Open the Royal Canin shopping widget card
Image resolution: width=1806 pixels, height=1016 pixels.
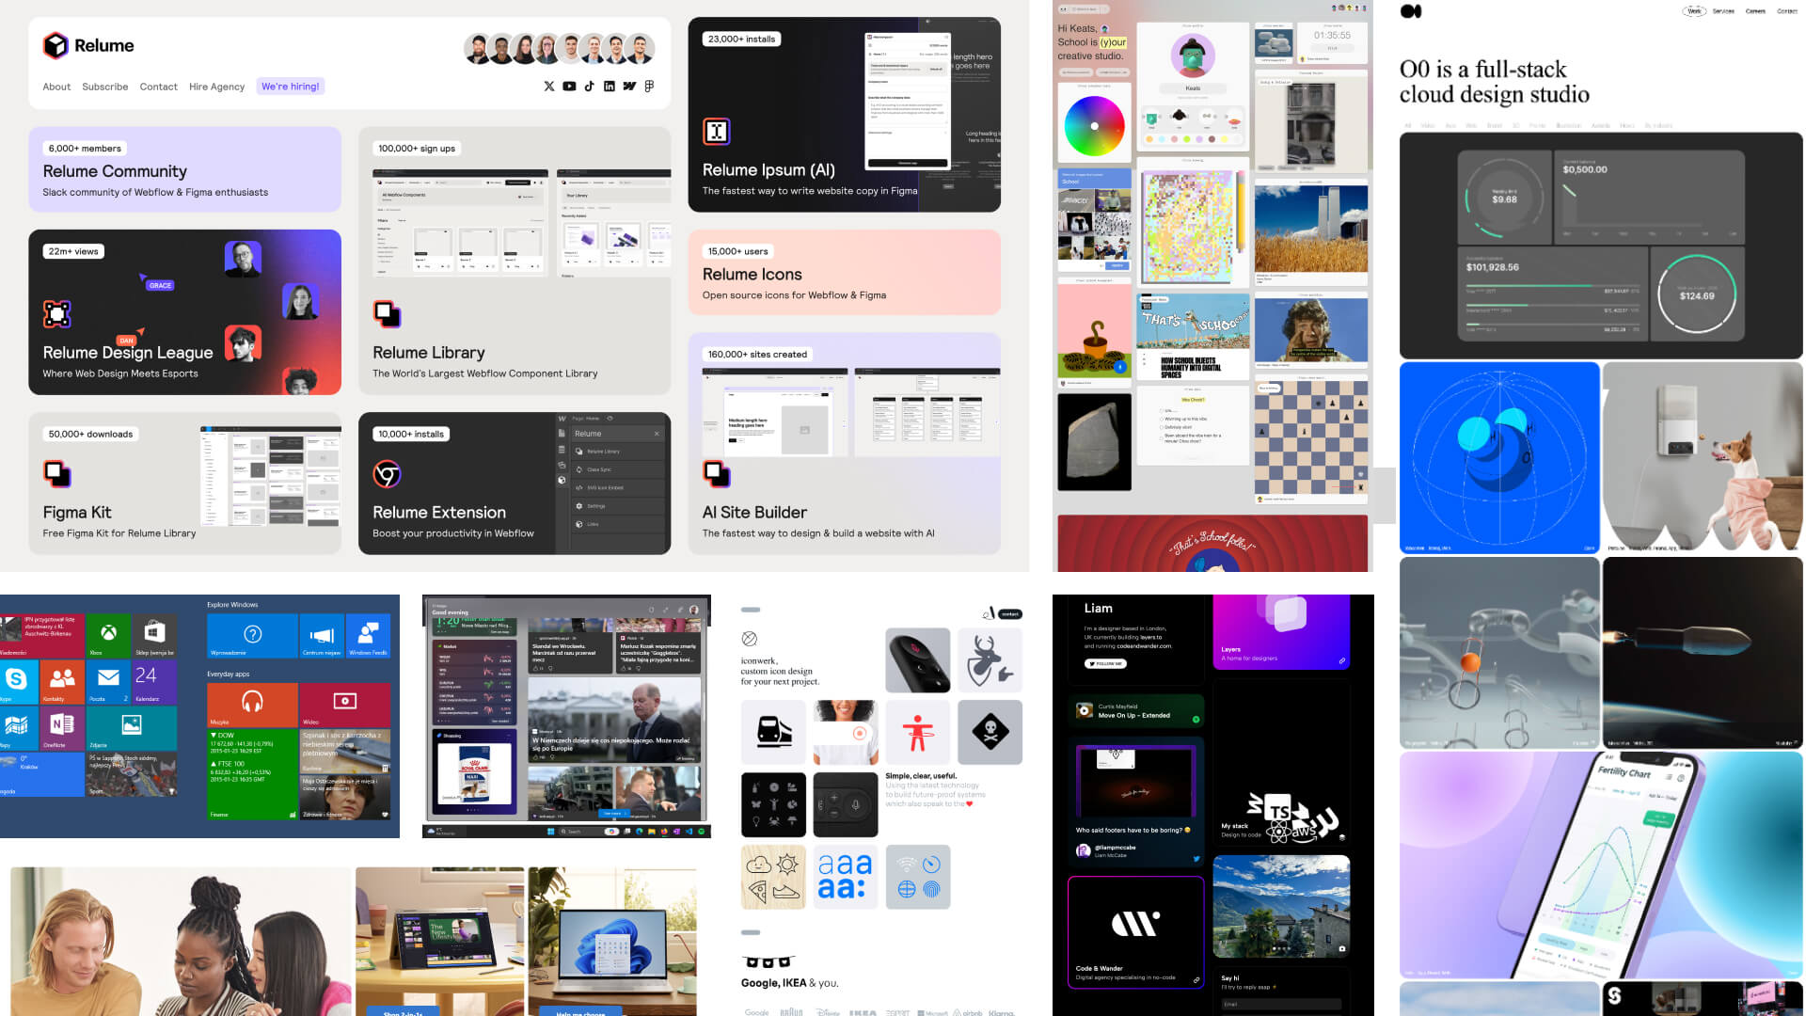[474, 771]
